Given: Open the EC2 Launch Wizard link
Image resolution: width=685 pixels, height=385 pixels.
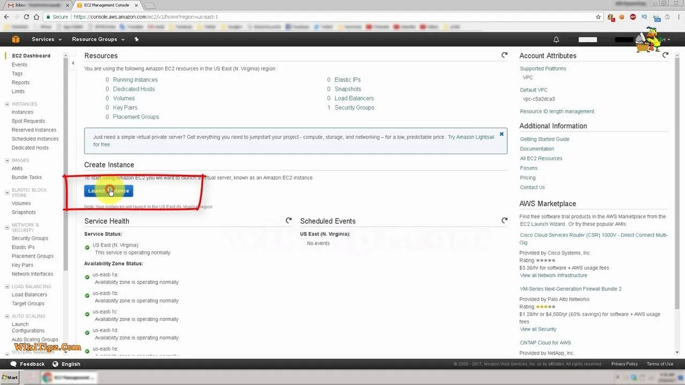Looking at the screenshot, I should (543, 224).
